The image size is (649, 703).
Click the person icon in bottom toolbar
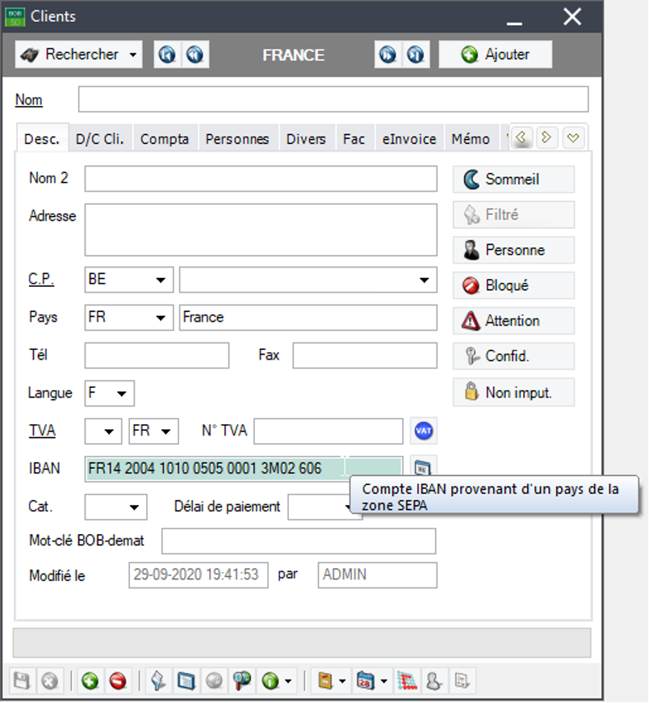pyautogui.click(x=433, y=681)
